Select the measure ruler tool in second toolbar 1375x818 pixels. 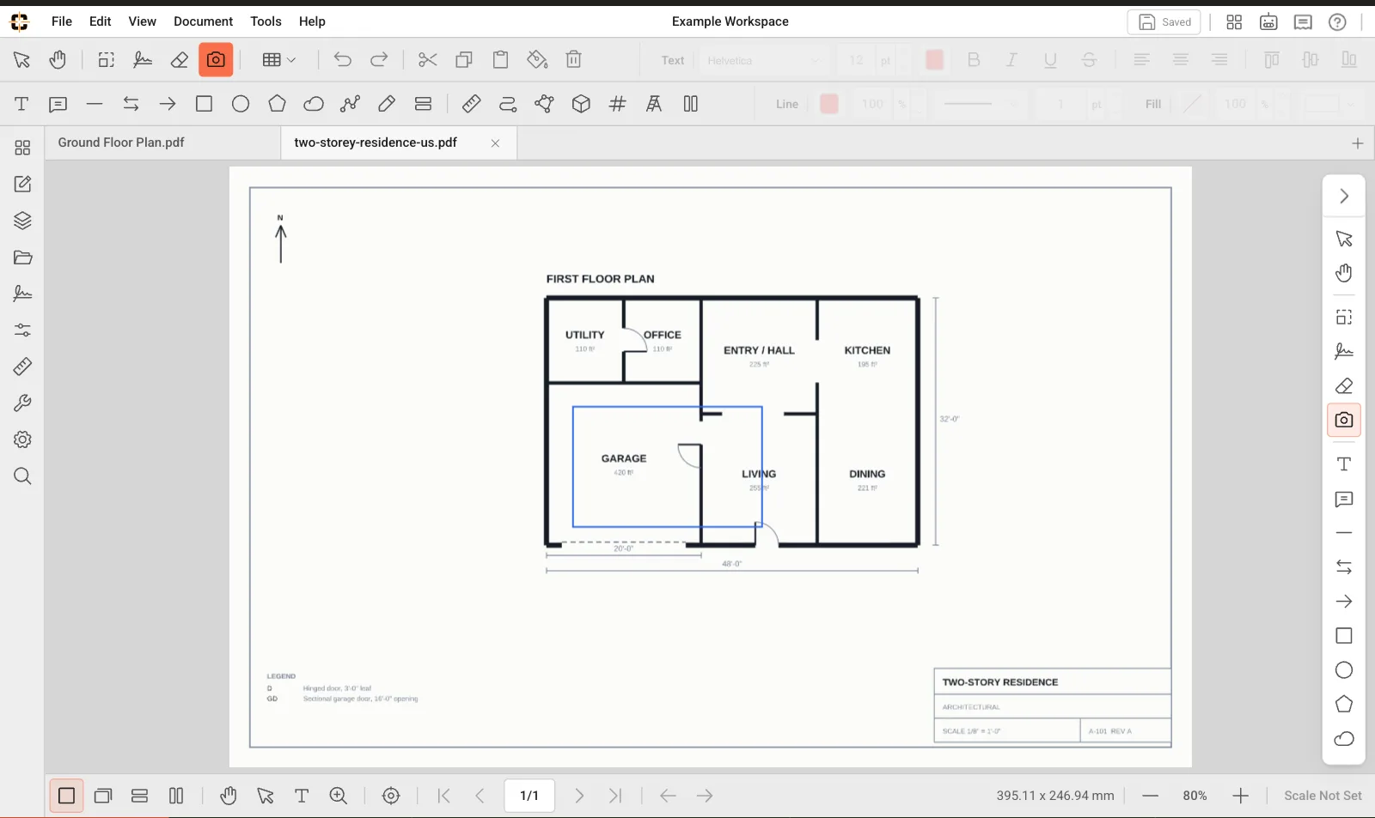click(471, 104)
